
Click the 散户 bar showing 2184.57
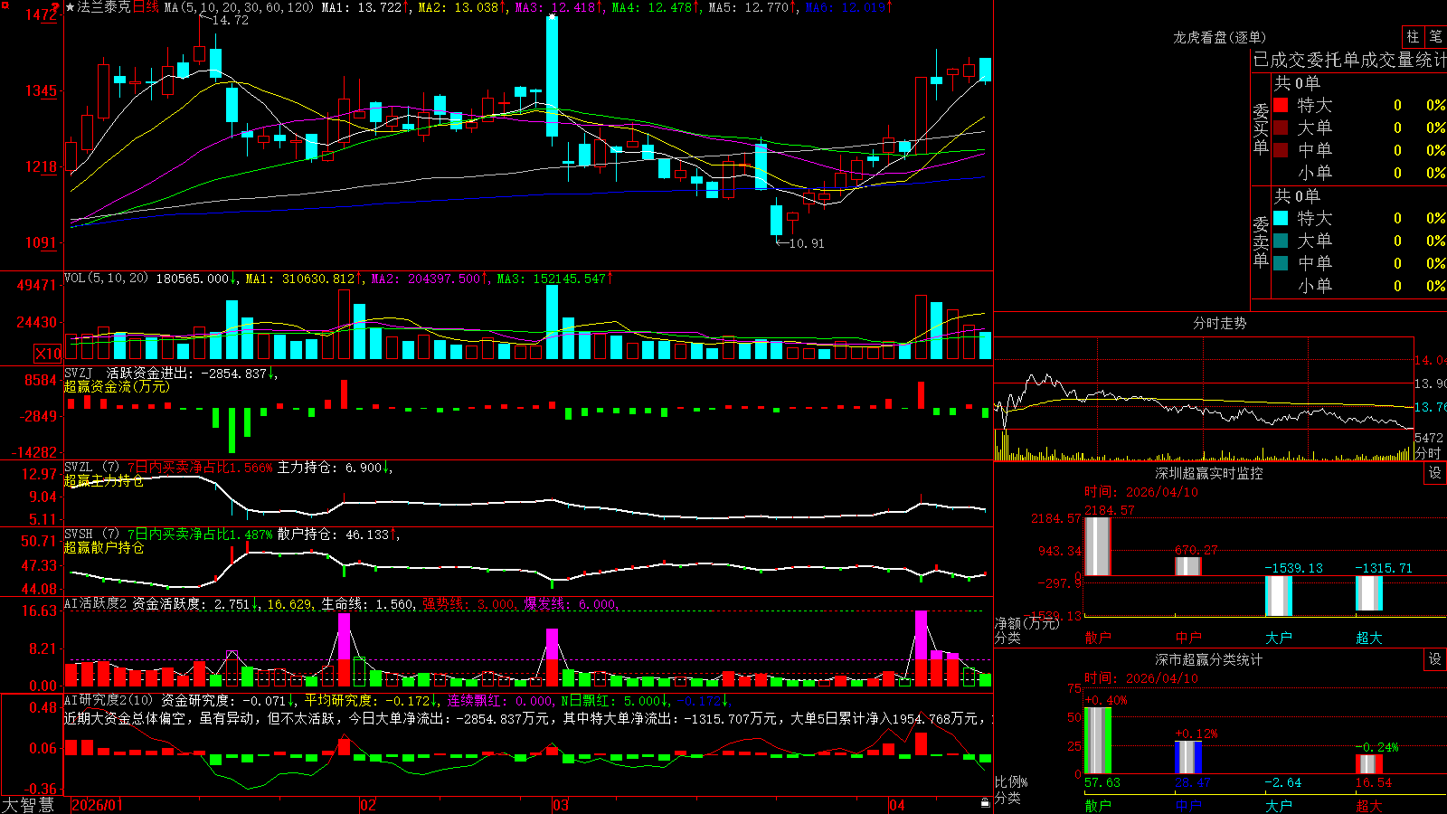tap(1098, 546)
